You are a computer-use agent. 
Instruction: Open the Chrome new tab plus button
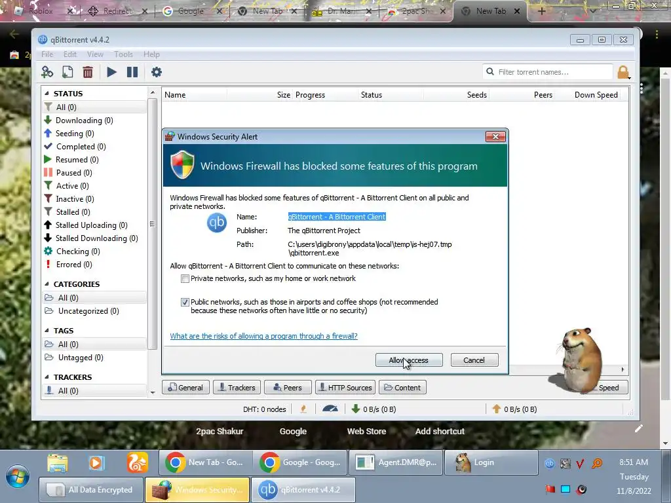pos(542,11)
